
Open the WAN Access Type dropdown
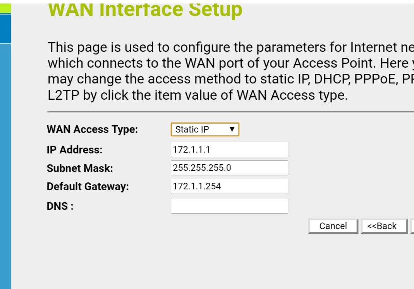click(x=205, y=129)
